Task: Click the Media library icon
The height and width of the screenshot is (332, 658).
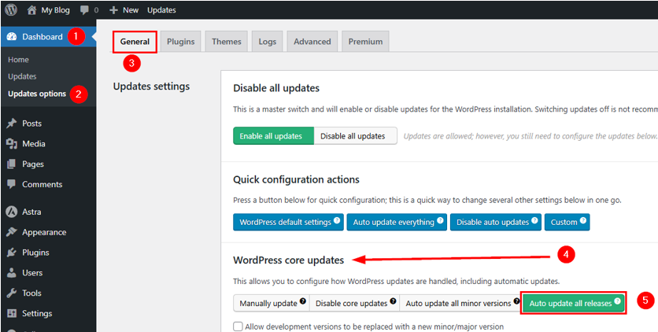Action: 12,144
